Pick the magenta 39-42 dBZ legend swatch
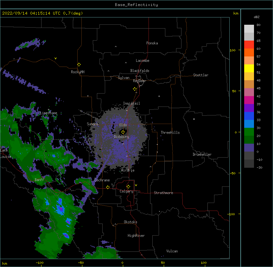The height and width of the screenshot is (267, 273). point(249,100)
